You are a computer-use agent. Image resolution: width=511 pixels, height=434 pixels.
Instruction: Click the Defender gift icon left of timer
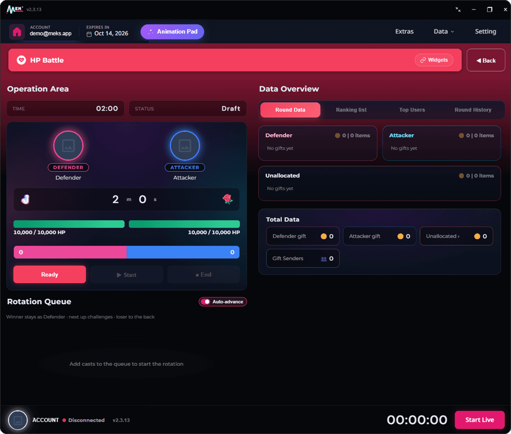point(25,199)
